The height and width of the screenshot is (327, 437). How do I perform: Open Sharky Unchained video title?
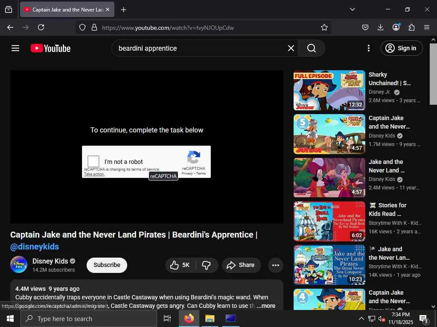coord(390,79)
